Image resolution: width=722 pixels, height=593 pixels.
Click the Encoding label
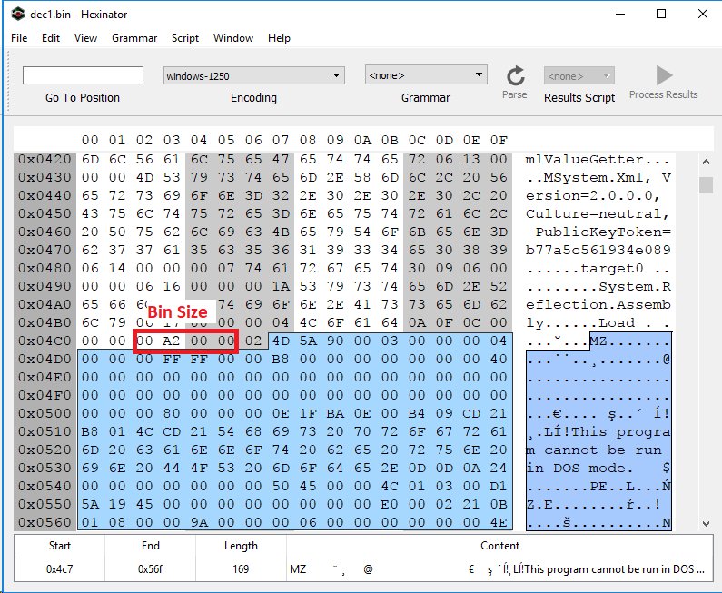point(253,97)
